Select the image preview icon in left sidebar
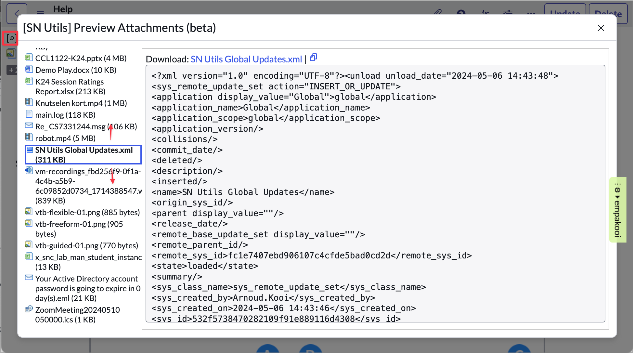633x353 pixels. (x=11, y=53)
